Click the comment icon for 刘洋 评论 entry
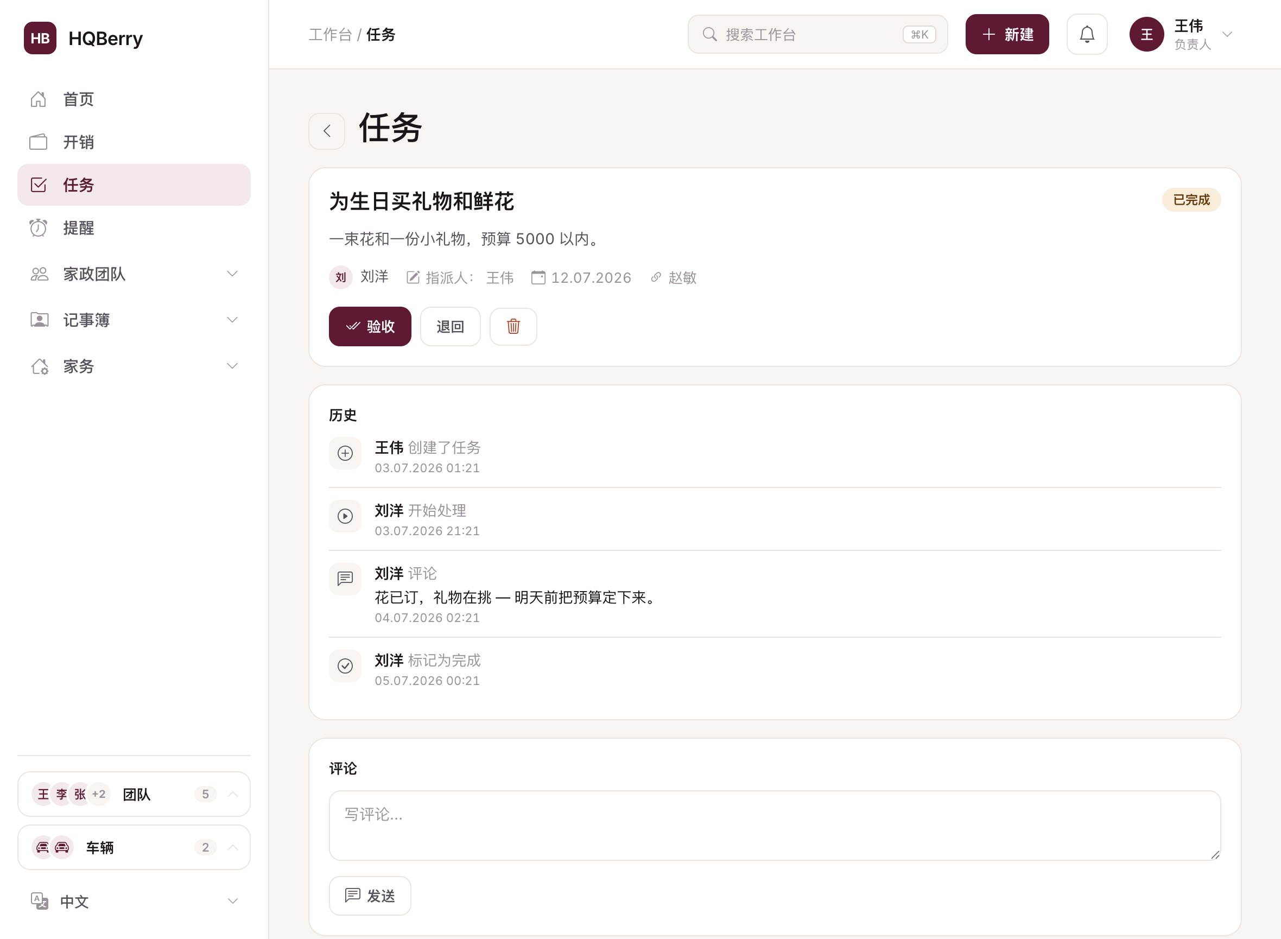 tap(345, 579)
